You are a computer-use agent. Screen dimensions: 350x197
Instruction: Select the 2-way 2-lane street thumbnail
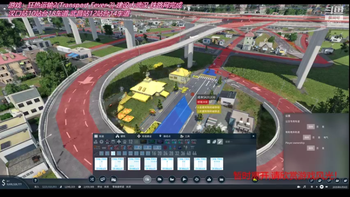[x=101, y=164]
